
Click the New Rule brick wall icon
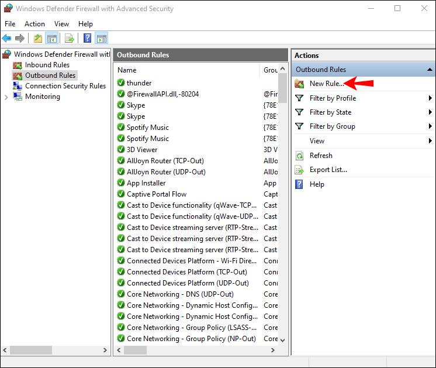point(299,84)
